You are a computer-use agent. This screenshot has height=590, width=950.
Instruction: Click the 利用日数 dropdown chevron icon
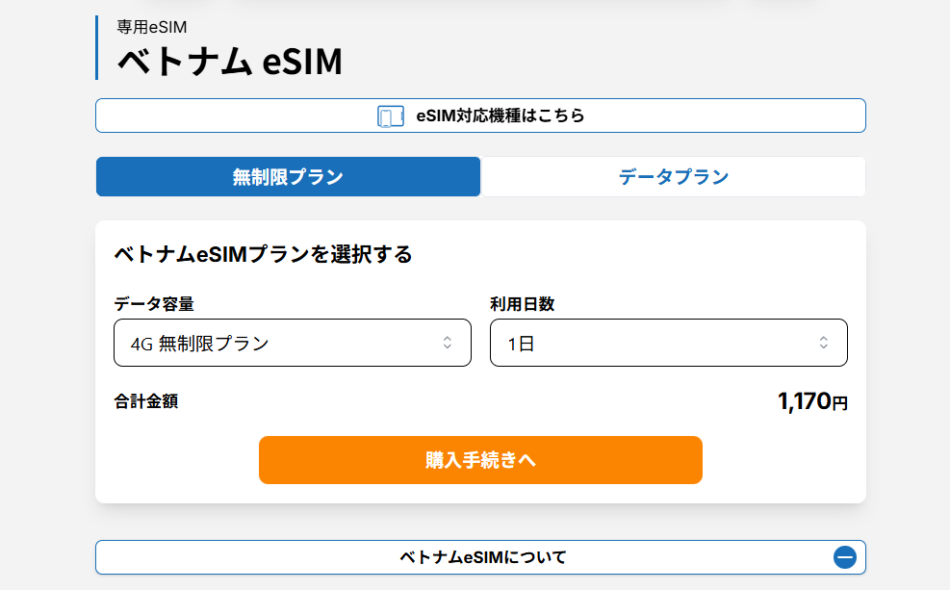click(824, 342)
